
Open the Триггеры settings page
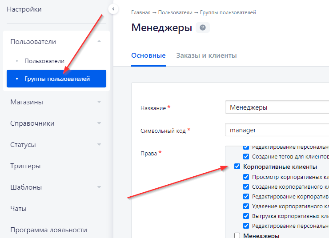pyautogui.click(x=25, y=166)
